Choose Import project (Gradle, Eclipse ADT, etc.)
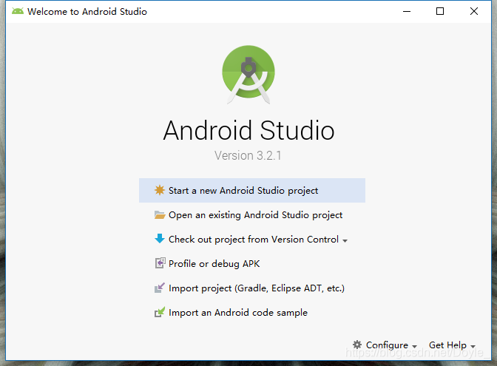 (x=252, y=288)
